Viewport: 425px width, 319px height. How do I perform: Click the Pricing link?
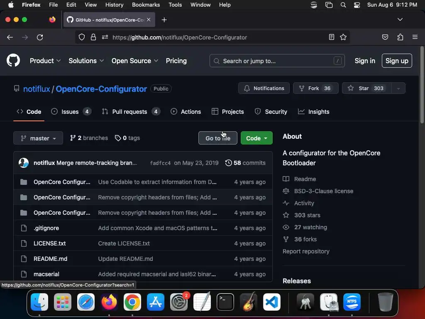point(176,61)
